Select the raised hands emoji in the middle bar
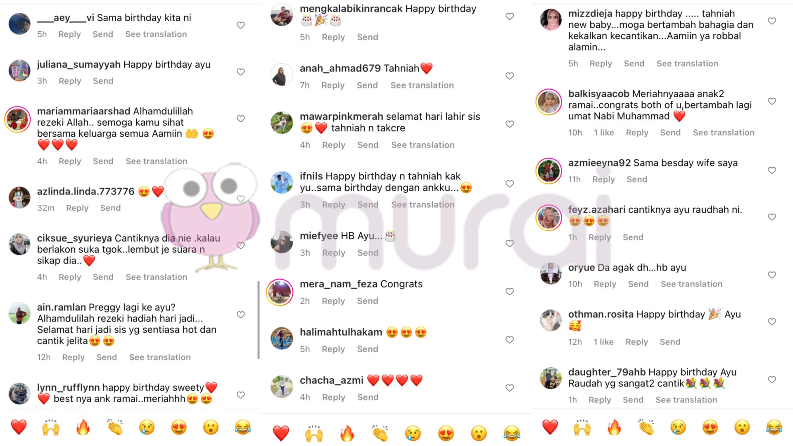 click(x=314, y=434)
